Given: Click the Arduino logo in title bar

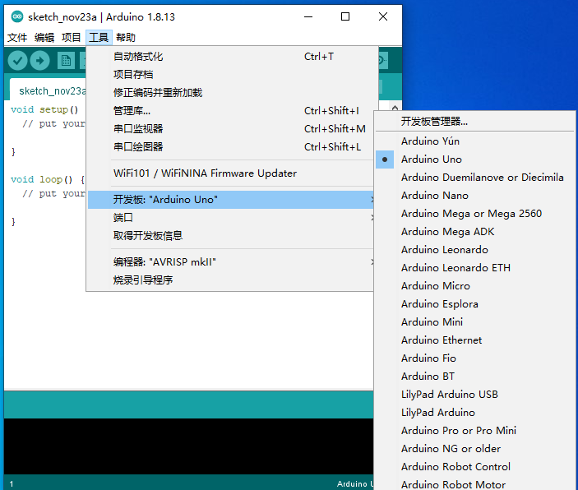Looking at the screenshot, I should (x=17, y=16).
